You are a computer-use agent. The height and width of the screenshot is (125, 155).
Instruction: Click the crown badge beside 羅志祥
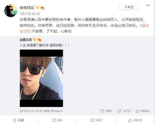(x=40, y=40)
